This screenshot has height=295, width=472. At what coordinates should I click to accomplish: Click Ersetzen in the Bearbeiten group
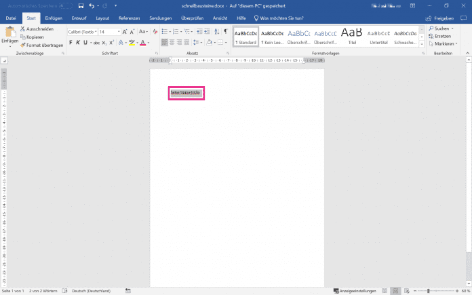click(x=442, y=36)
